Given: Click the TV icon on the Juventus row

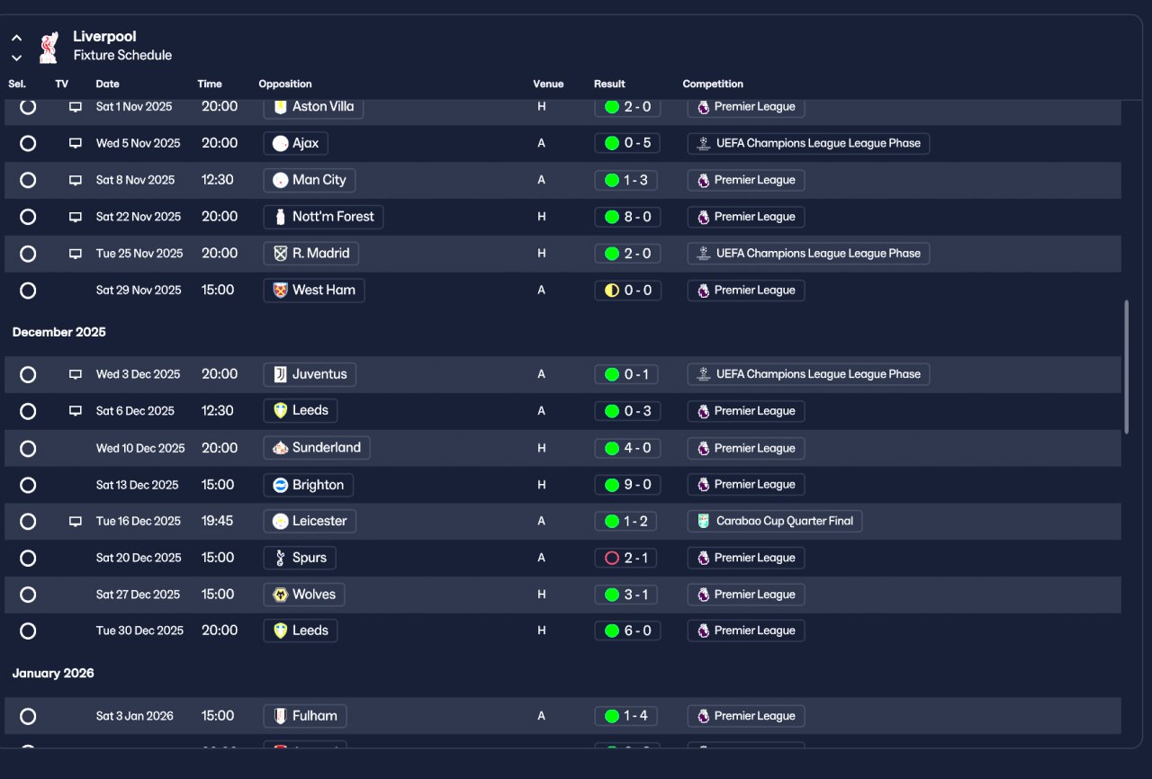Looking at the screenshot, I should 76,374.
